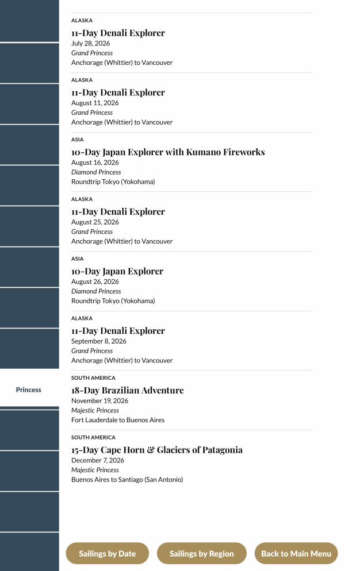Select the Princess tab in sidebar
This screenshot has width=345, height=571.
point(29,389)
